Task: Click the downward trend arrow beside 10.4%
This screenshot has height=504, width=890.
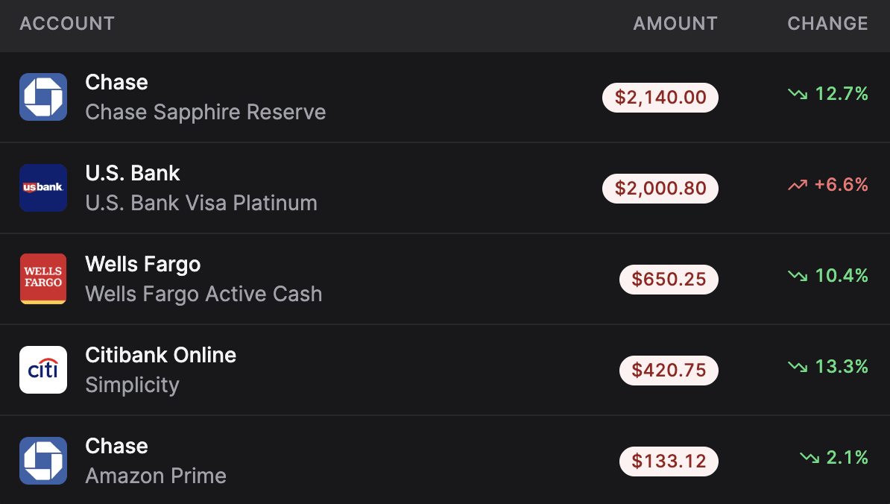Action: pyautogui.click(x=797, y=276)
